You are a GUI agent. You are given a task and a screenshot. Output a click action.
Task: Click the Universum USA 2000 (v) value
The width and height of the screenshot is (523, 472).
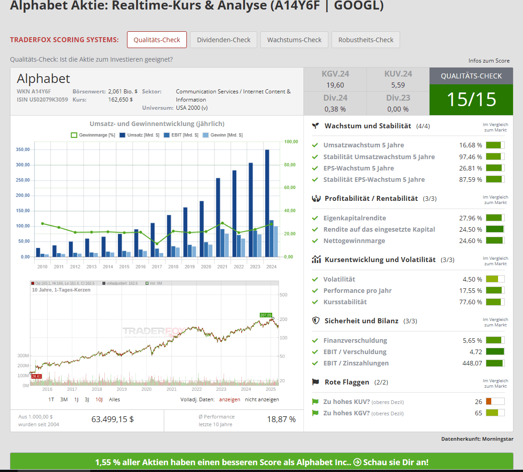pos(192,108)
